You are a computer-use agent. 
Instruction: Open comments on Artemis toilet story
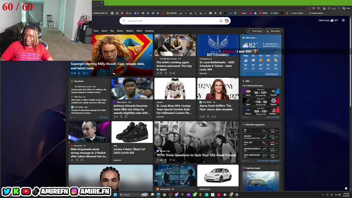pos(172,73)
